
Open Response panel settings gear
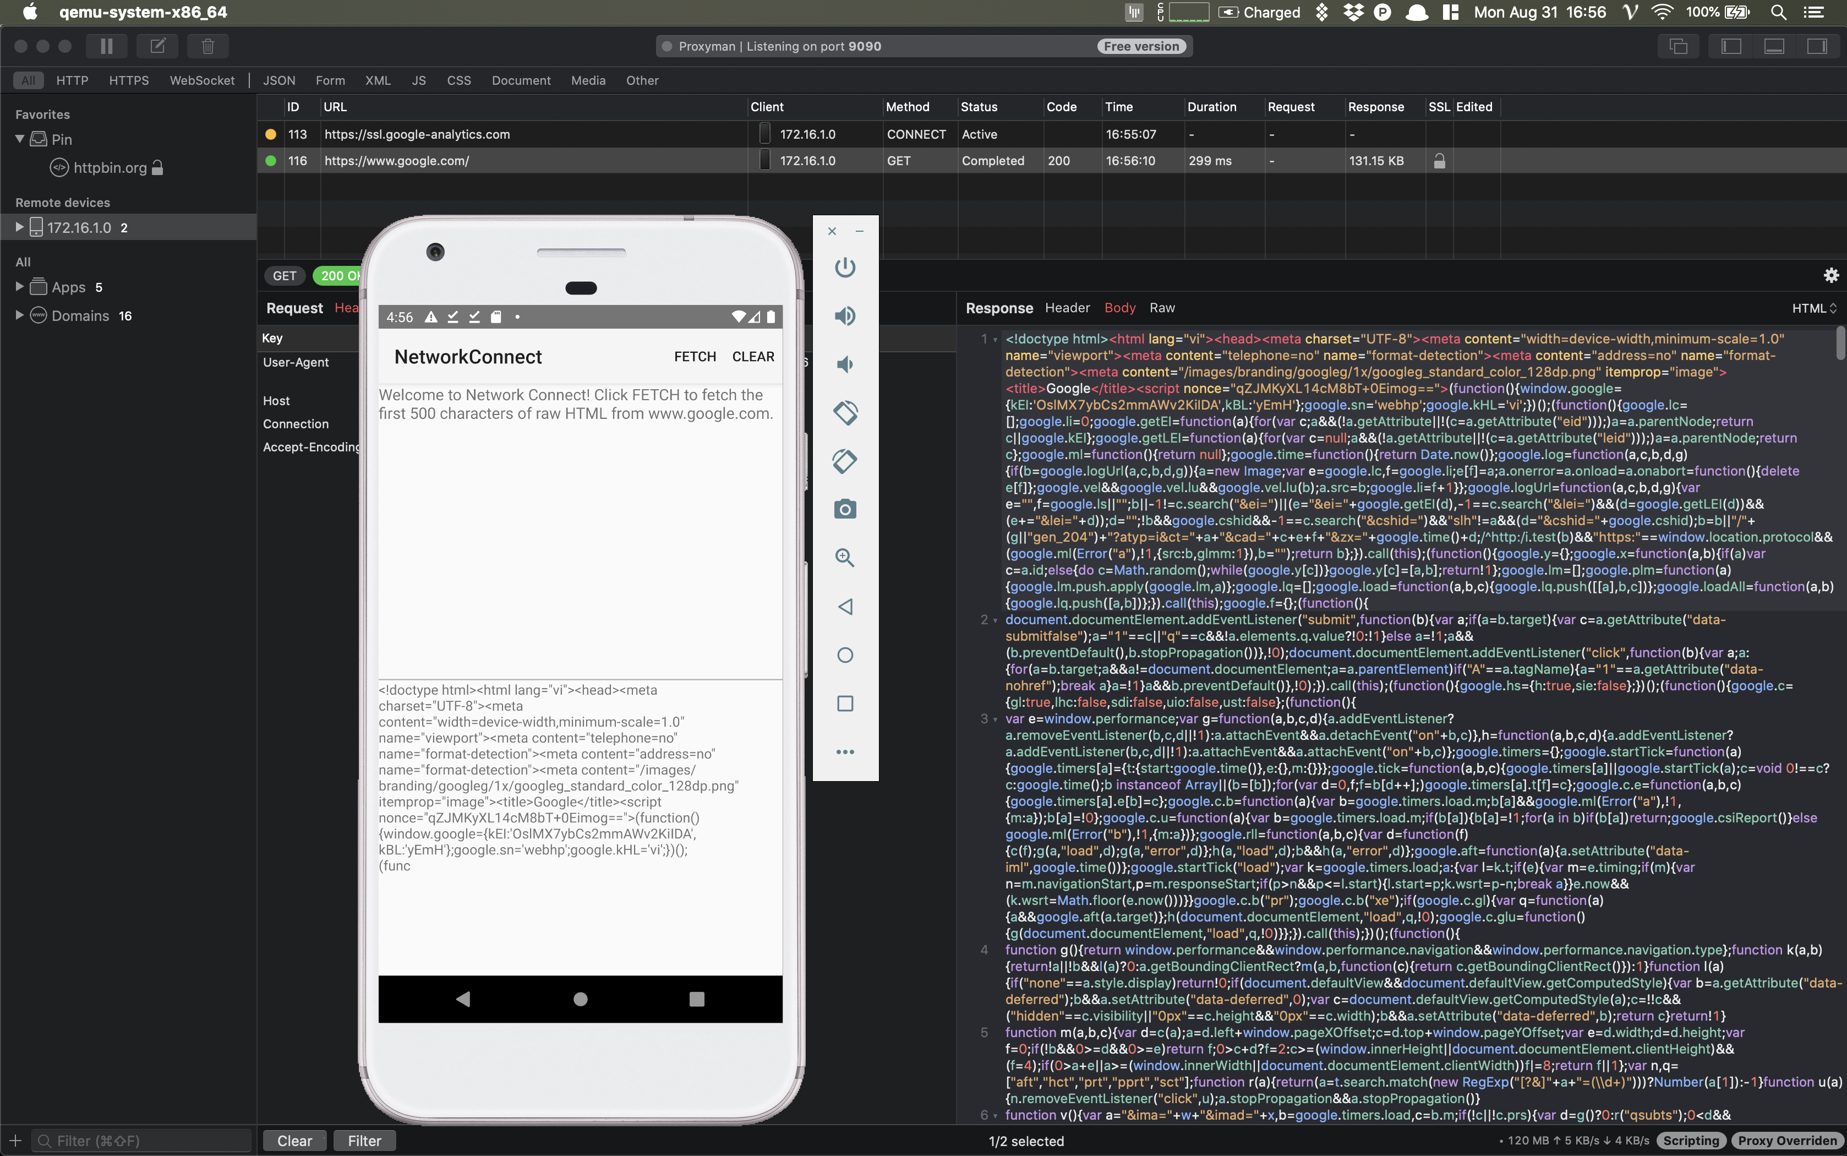click(x=1832, y=275)
